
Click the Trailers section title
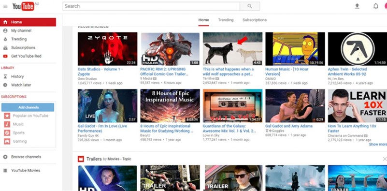tap(94, 159)
